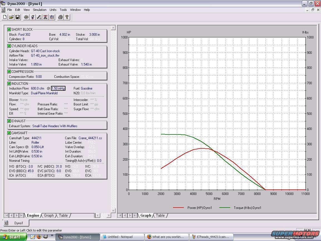Screen dimensions: 321x241
Task: Edit the Compression Ratio 9.00 field
Action: click(38, 76)
